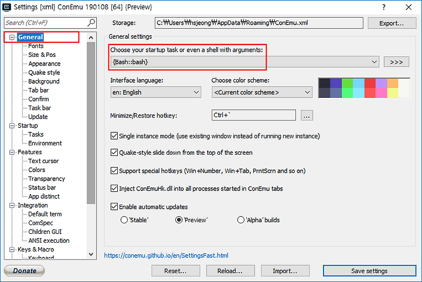Open the Children GUI settings page

tap(45, 232)
